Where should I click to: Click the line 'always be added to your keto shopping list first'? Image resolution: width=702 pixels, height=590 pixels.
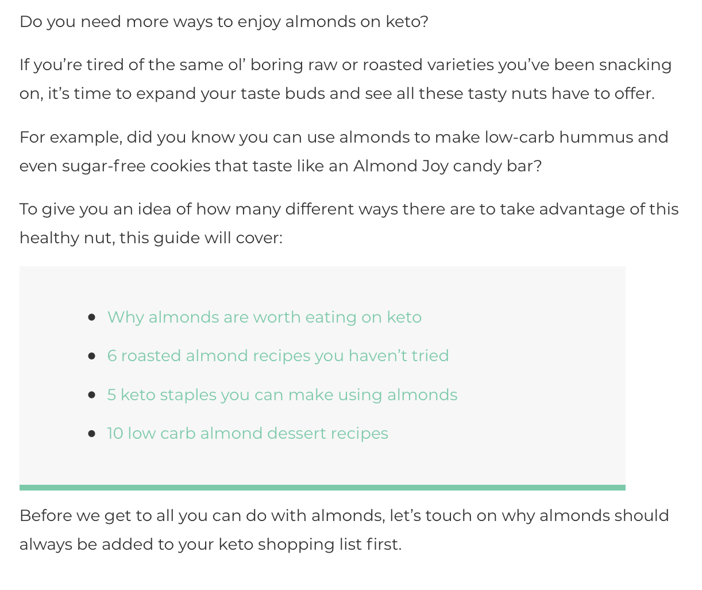[210, 545]
